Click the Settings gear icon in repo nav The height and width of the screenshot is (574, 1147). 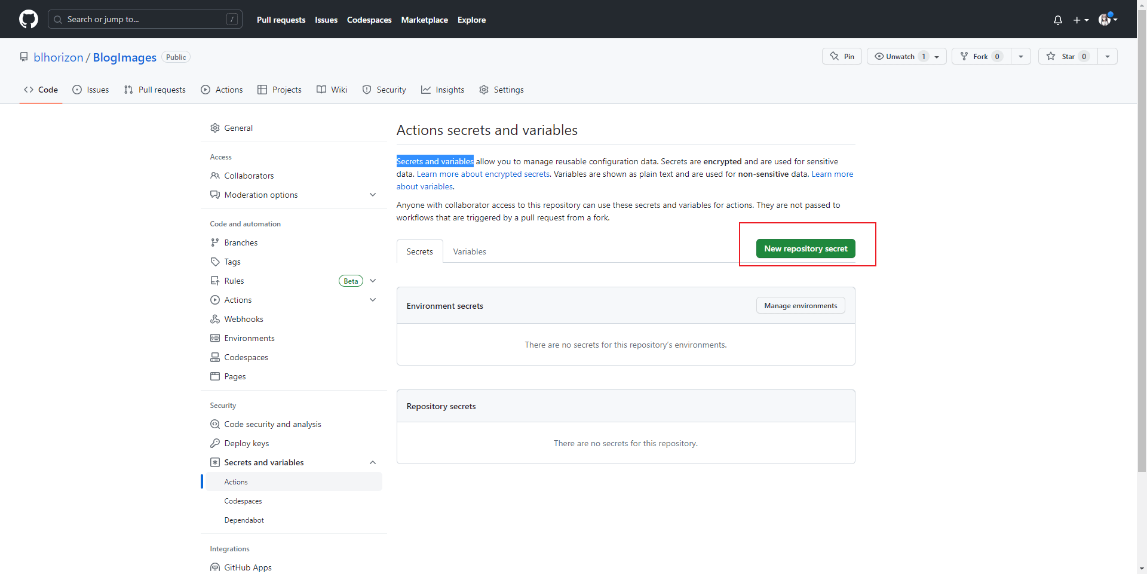[484, 90]
